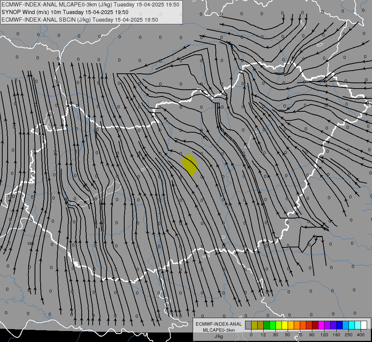372x342 pixels.
Task: Click the legend tick label 90
Action: pyautogui.click(x=312, y=335)
